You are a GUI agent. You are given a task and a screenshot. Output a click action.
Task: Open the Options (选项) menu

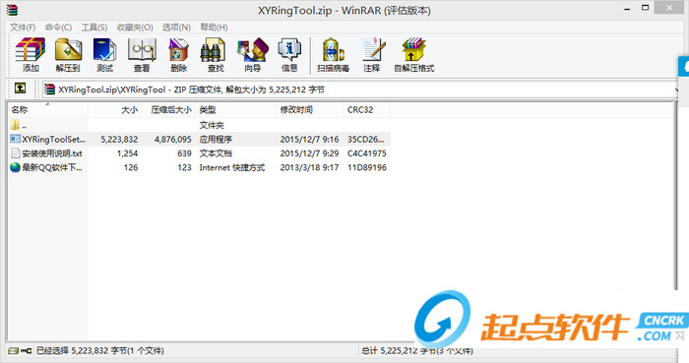176,28
